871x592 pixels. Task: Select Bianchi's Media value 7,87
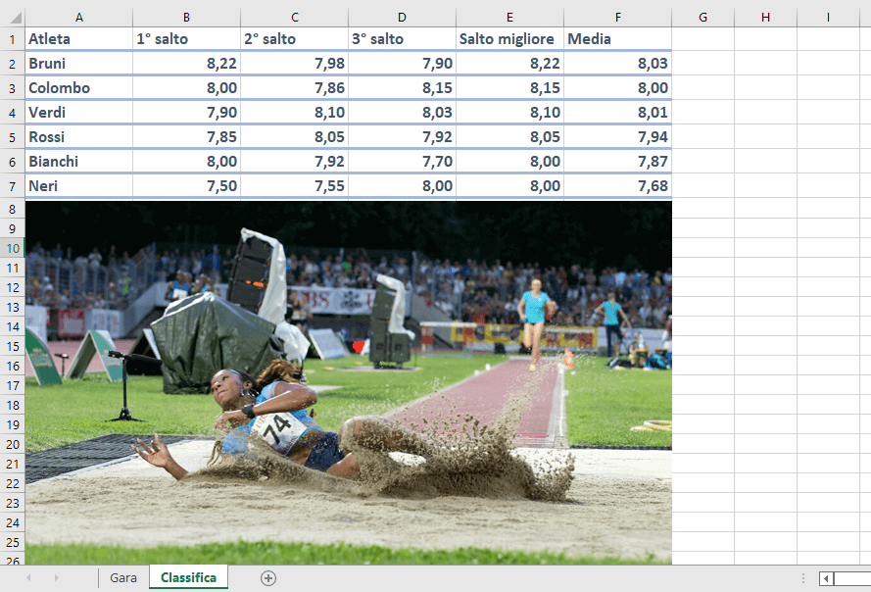pos(617,161)
